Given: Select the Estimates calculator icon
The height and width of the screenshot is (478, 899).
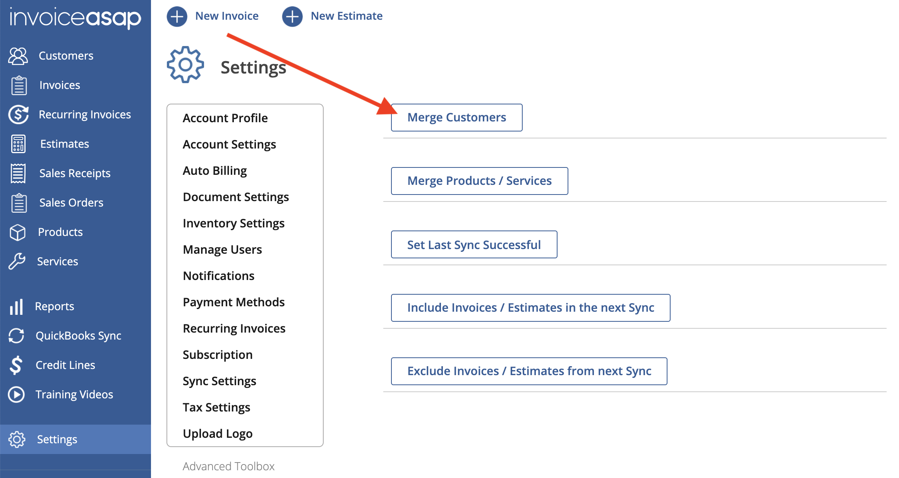Looking at the screenshot, I should coord(18,143).
